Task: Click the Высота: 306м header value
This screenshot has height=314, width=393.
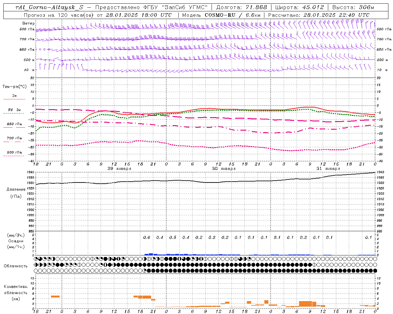Action: coord(353,7)
